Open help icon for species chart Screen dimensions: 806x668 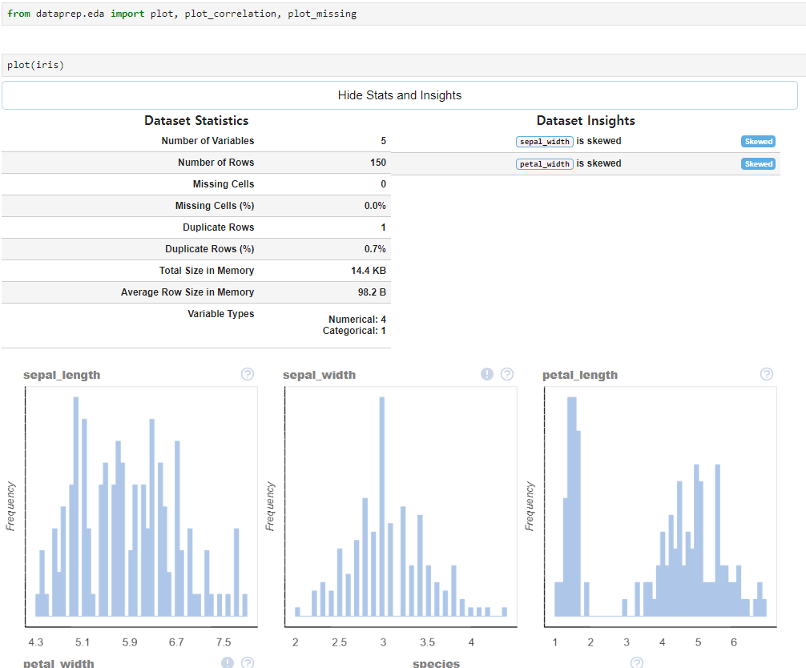coord(636,663)
